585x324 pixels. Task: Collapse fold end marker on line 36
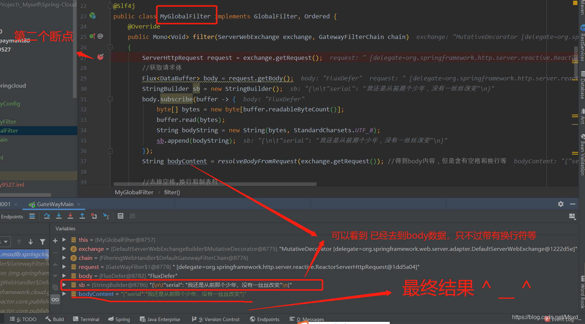pos(110,151)
